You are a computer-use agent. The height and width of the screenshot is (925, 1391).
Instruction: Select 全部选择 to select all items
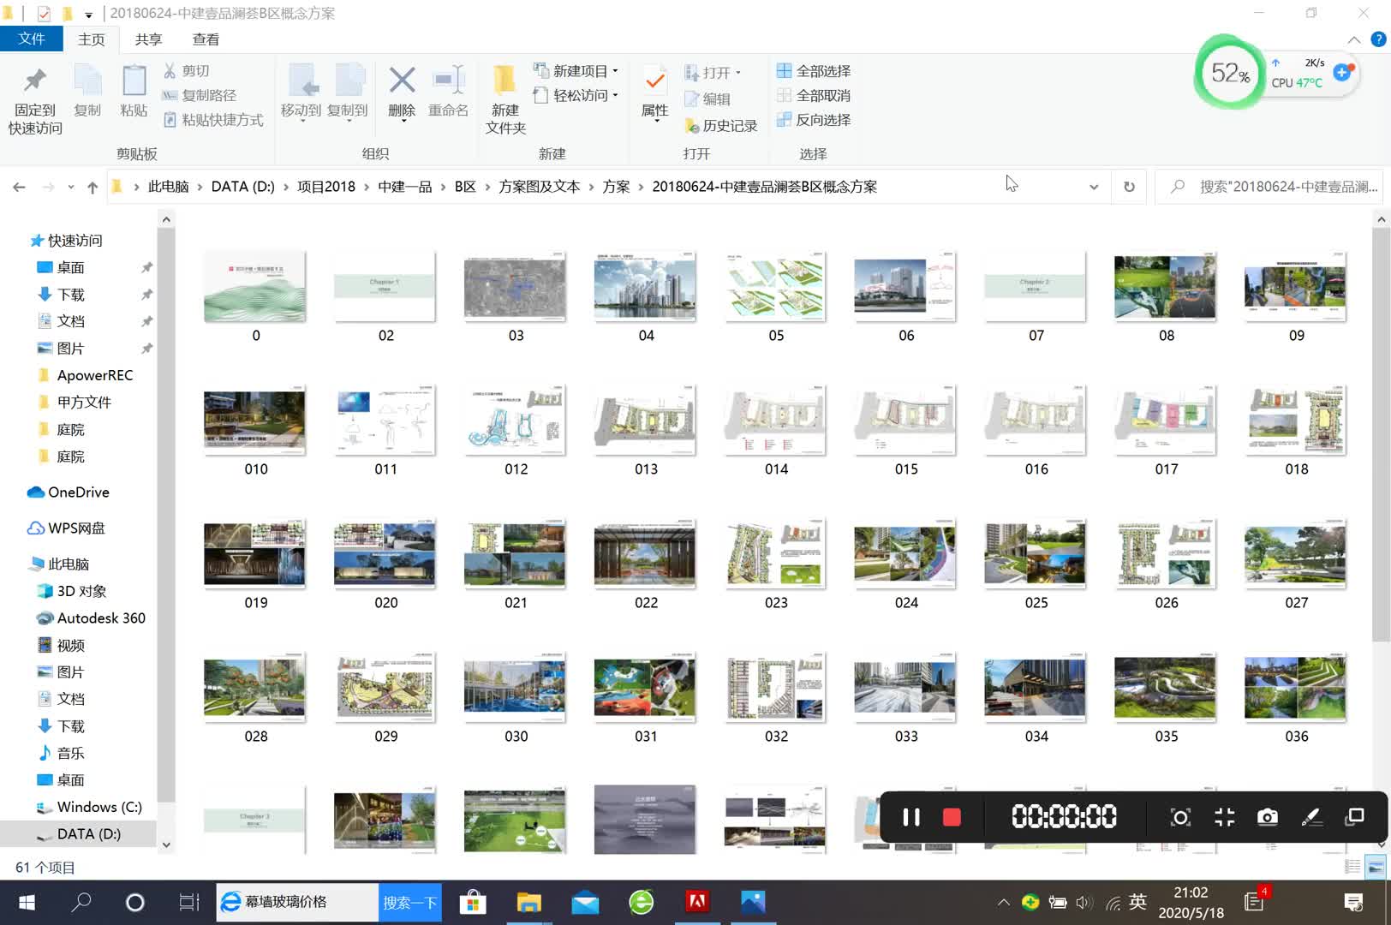[x=812, y=71]
